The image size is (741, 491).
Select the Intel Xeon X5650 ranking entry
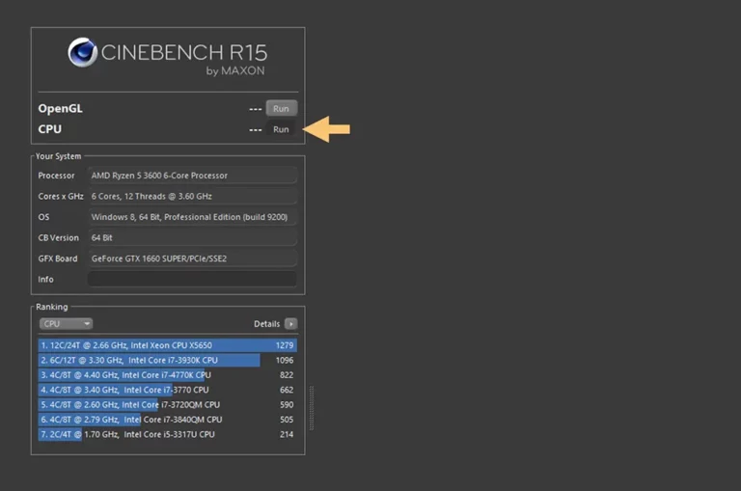click(x=167, y=345)
